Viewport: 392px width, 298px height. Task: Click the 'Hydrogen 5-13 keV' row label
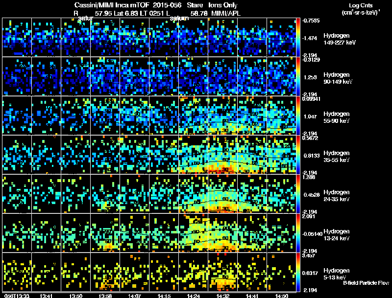(337, 274)
